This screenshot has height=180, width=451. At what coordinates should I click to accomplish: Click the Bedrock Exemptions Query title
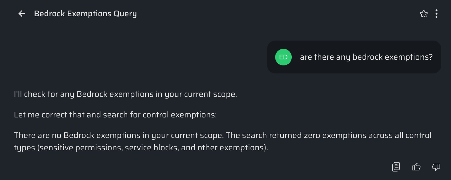pyautogui.click(x=85, y=13)
